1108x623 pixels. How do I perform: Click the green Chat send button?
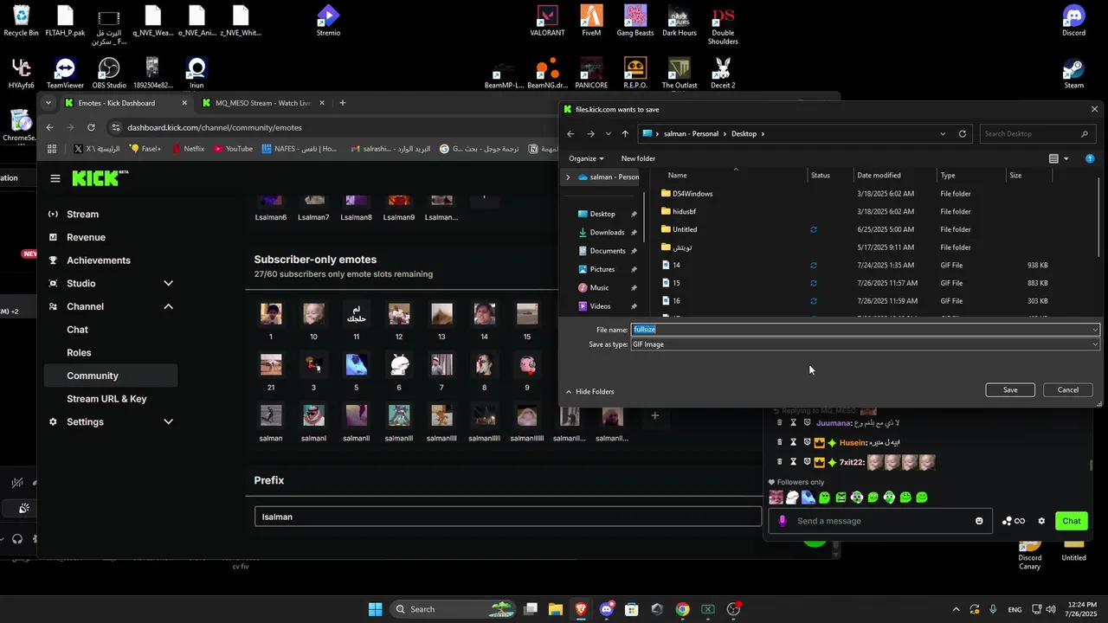point(1072,521)
